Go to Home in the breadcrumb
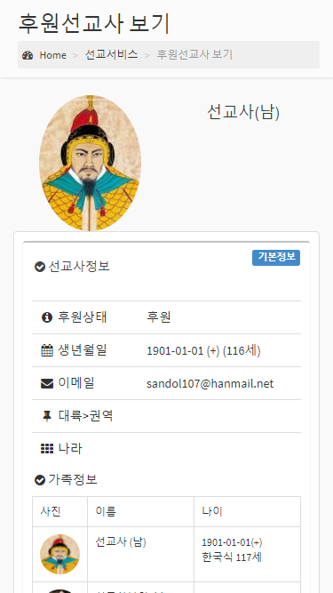Image resolution: width=333 pixels, height=593 pixels. pos(53,55)
